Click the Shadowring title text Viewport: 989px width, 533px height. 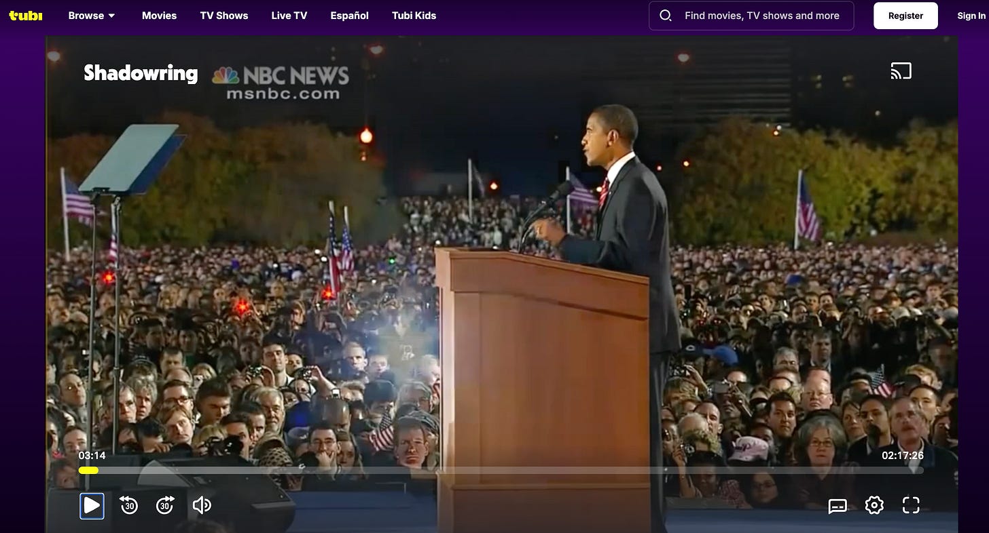141,73
